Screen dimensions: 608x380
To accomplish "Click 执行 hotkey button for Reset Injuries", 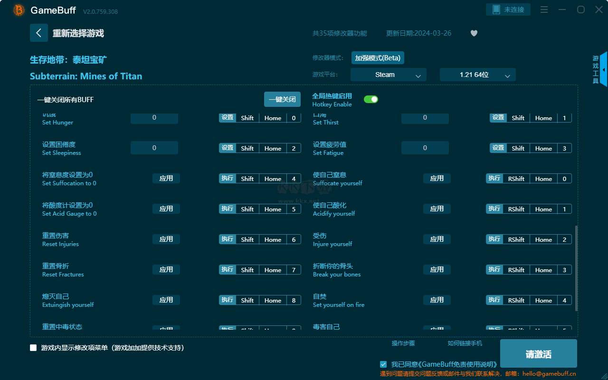I will [x=228, y=239].
